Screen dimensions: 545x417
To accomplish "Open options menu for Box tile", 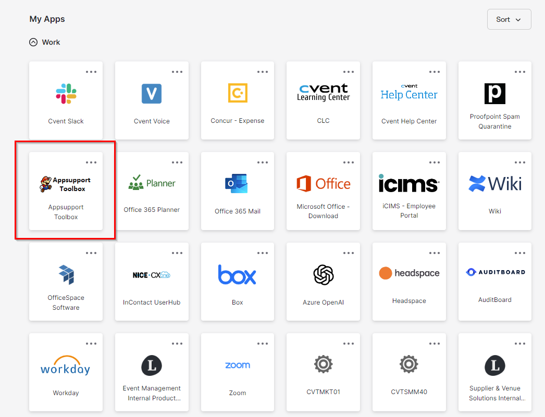I will tap(263, 253).
